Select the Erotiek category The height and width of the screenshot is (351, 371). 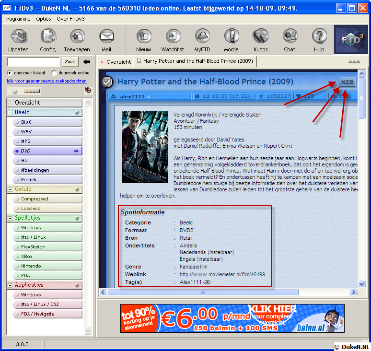(47, 180)
